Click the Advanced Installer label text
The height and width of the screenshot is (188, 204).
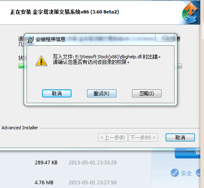(20, 128)
